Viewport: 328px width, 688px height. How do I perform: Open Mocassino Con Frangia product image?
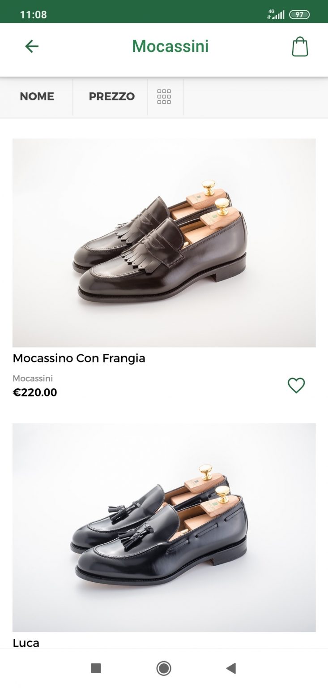[164, 243]
